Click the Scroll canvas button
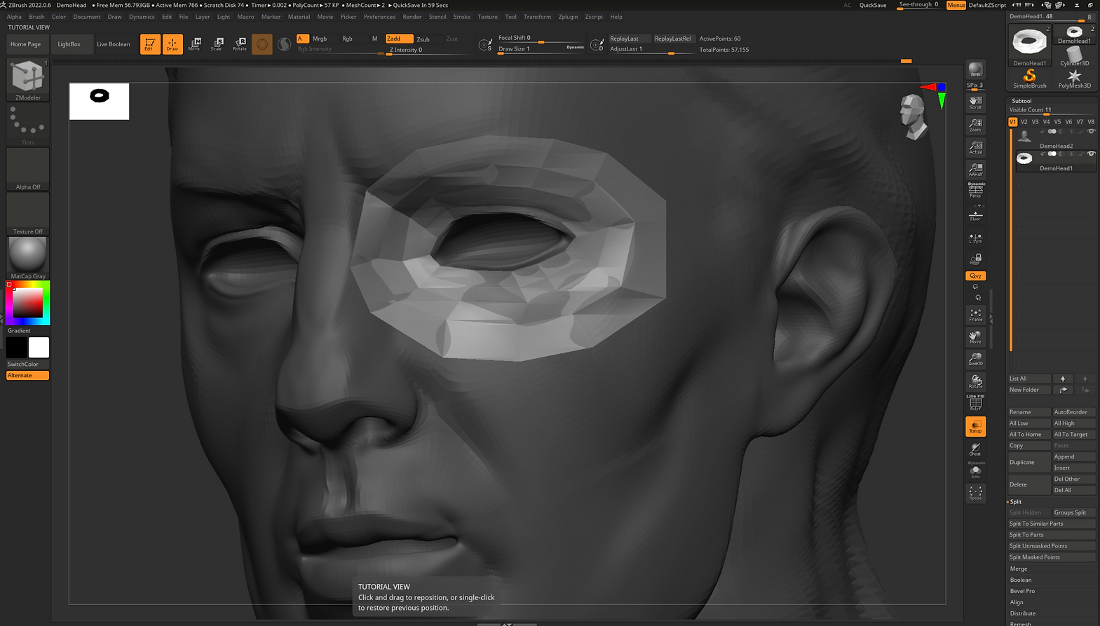Screen dimensions: 1100x626 (975, 103)
